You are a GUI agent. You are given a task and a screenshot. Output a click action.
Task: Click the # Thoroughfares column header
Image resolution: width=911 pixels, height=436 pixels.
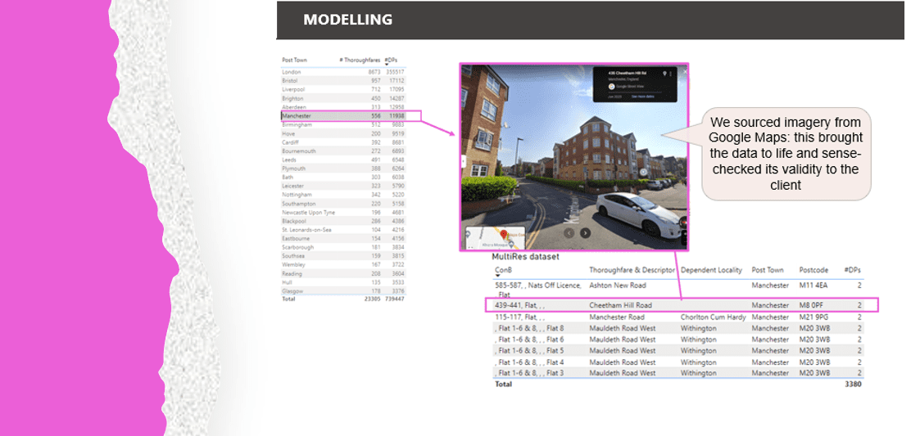point(360,60)
